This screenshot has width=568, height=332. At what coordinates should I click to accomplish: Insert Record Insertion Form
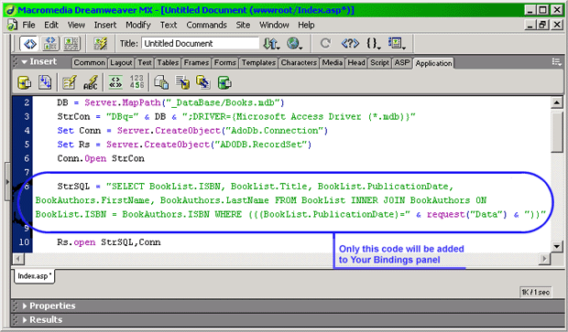pyautogui.click(x=182, y=83)
